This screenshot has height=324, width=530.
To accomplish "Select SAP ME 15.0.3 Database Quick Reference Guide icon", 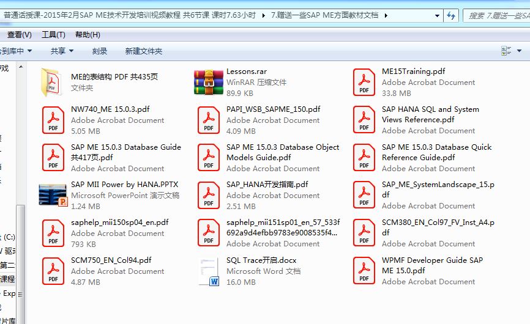I will click(364, 157).
